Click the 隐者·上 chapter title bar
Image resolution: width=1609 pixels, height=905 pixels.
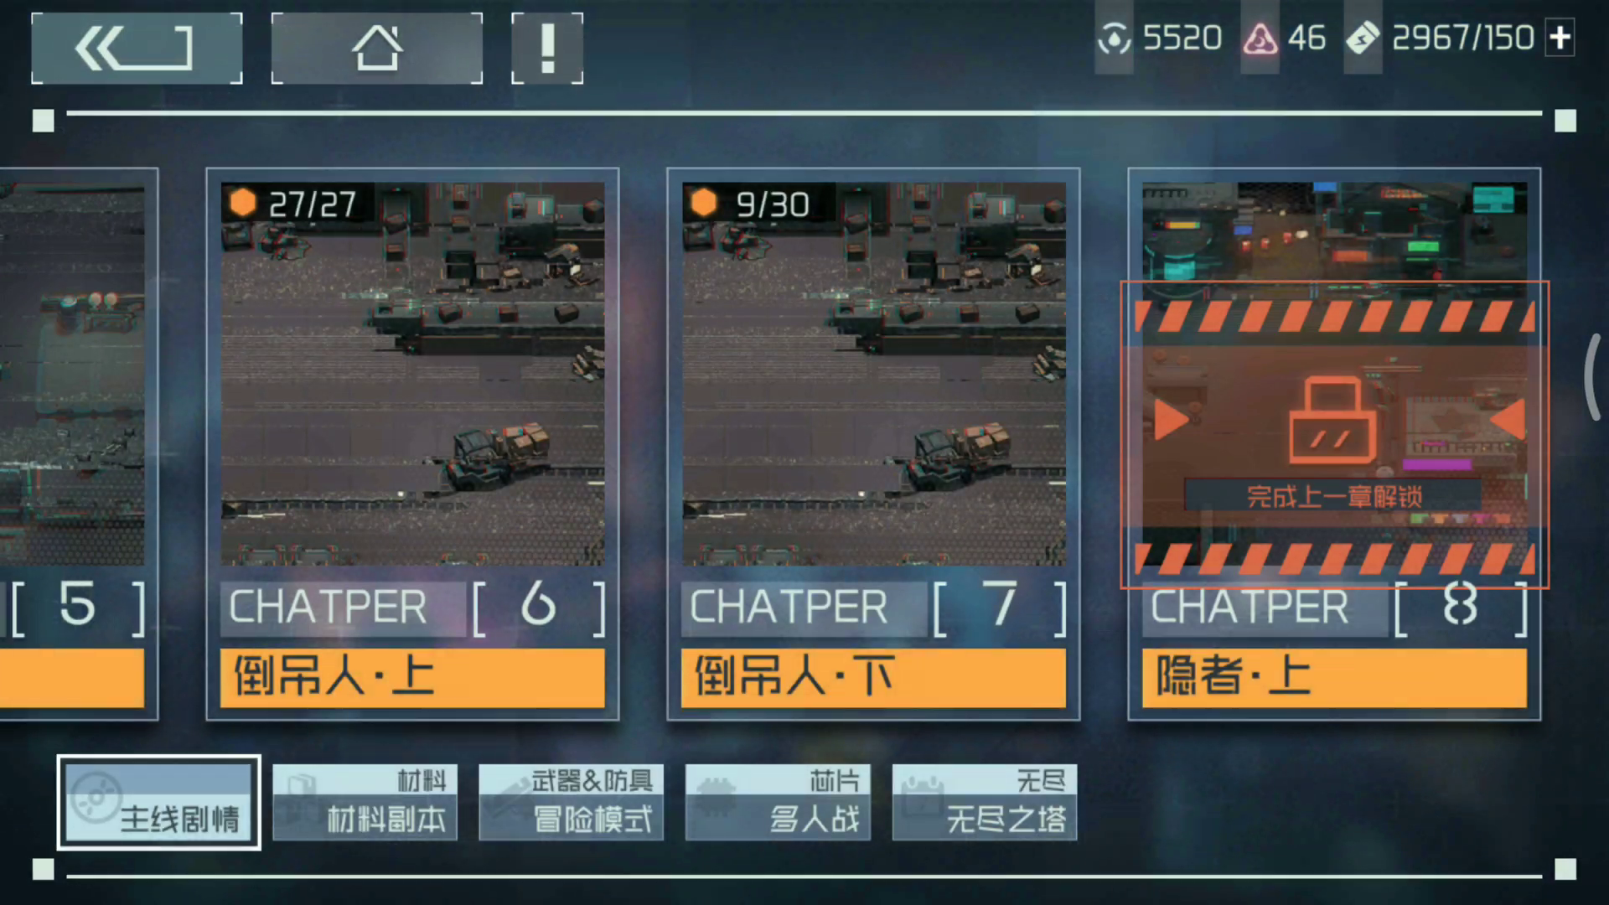click(1334, 677)
